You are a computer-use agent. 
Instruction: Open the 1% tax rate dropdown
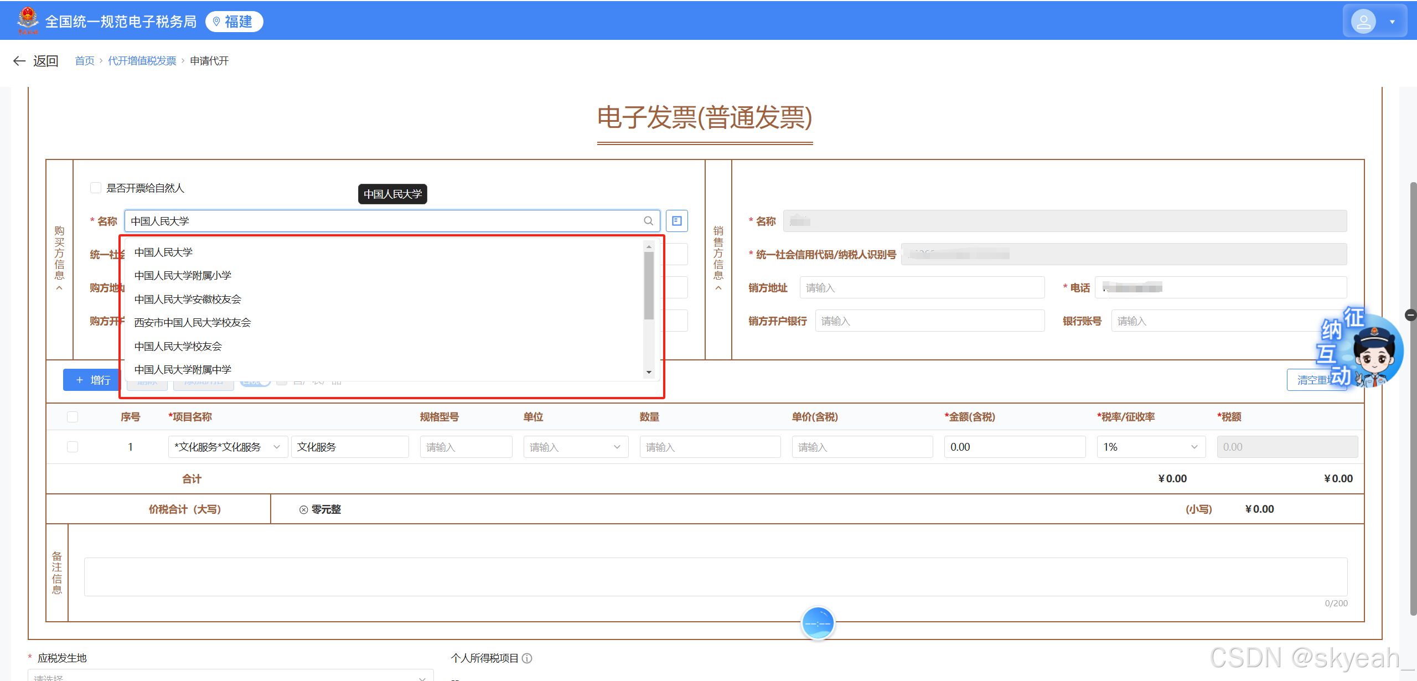1150,447
